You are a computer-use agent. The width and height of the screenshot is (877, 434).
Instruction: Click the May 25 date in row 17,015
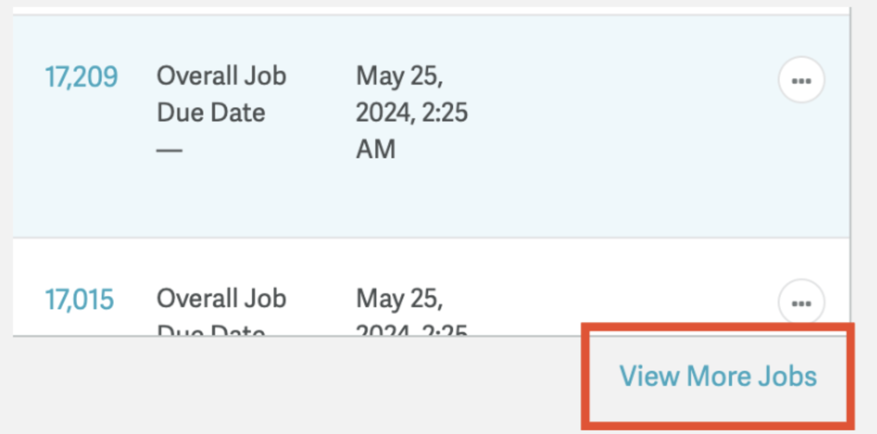(400, 299)
